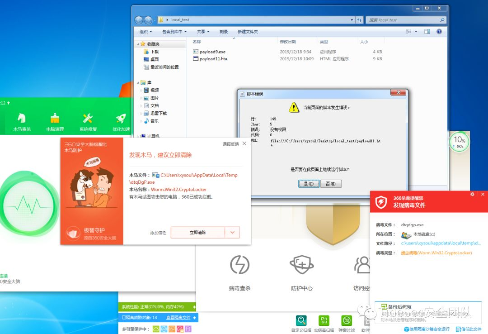Click the purple B engine icon
This screenshot has width=488, height=334.
point(188,329)
